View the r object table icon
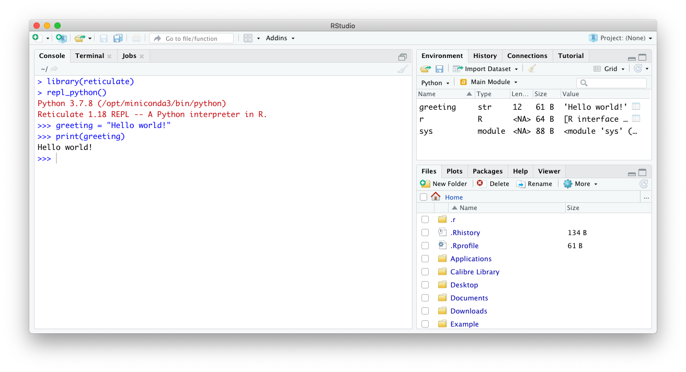 636,119
